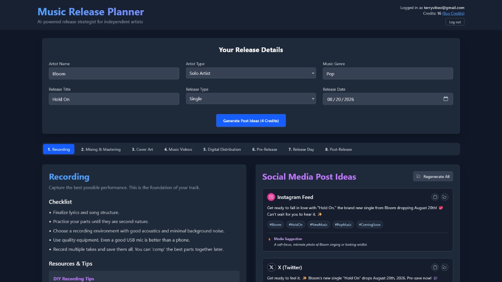This screenshot has width=502, height=282.
Task: Click Generate Post Ideas (4 Credits) button
Action: point(251,121)
